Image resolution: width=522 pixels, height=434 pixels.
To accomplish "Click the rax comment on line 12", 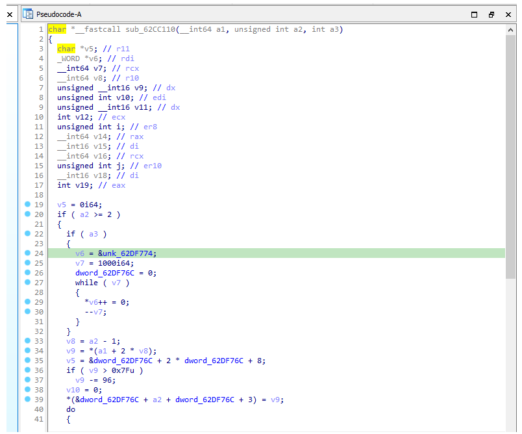I will tap(136, 136).
